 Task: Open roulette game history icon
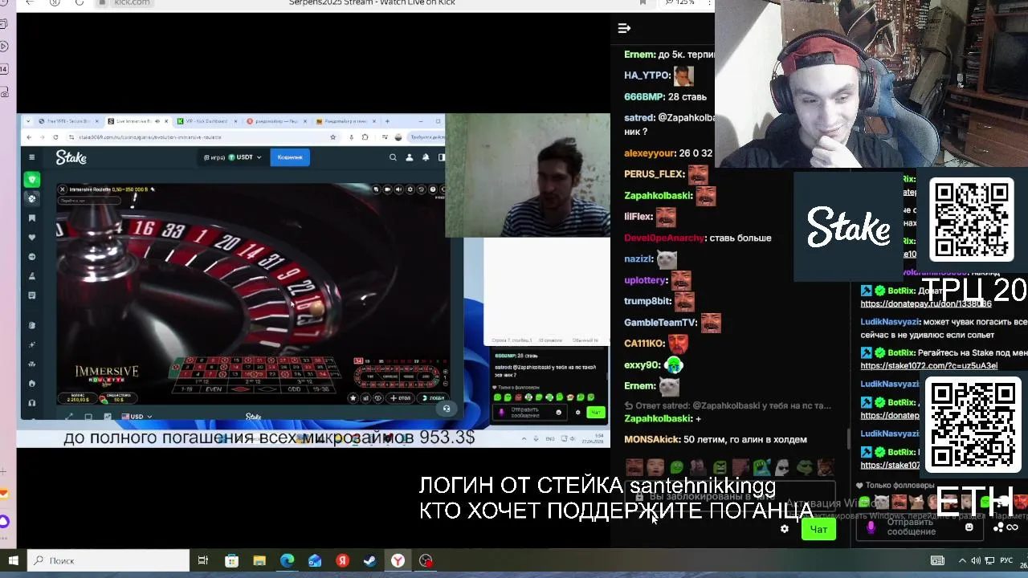pos(422,189)
